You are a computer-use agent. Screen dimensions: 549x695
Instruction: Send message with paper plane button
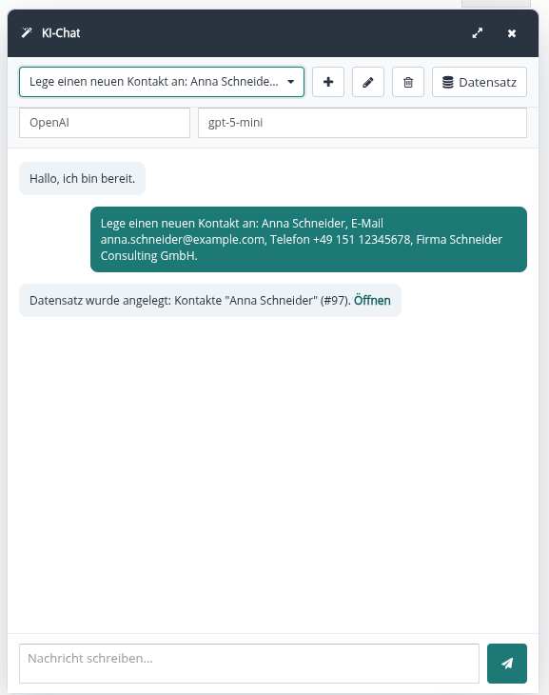pyautogui.click(x=507, y=664)
